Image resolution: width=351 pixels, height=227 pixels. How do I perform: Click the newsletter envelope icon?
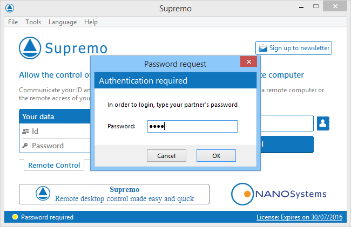pos(263,48)
